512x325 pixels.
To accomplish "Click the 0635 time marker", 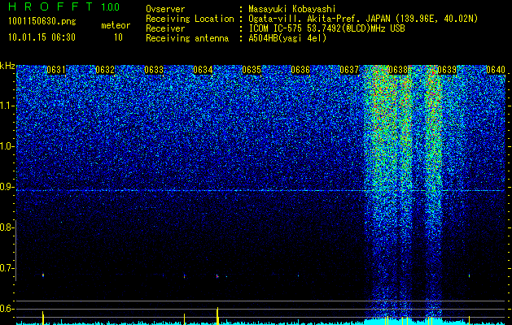I will (x=252, y=70).
